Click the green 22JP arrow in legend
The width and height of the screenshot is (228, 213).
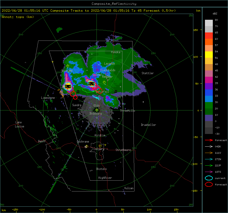(209, 165)
